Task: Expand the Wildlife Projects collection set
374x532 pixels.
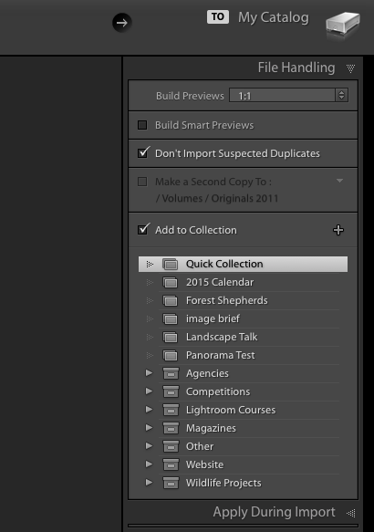Action: pos(149,483)
